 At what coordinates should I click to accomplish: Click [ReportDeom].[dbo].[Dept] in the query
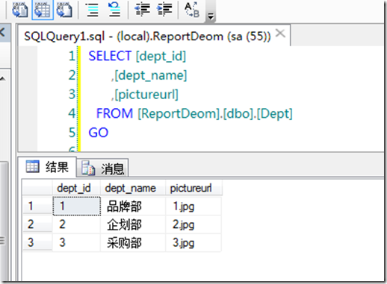215,113
